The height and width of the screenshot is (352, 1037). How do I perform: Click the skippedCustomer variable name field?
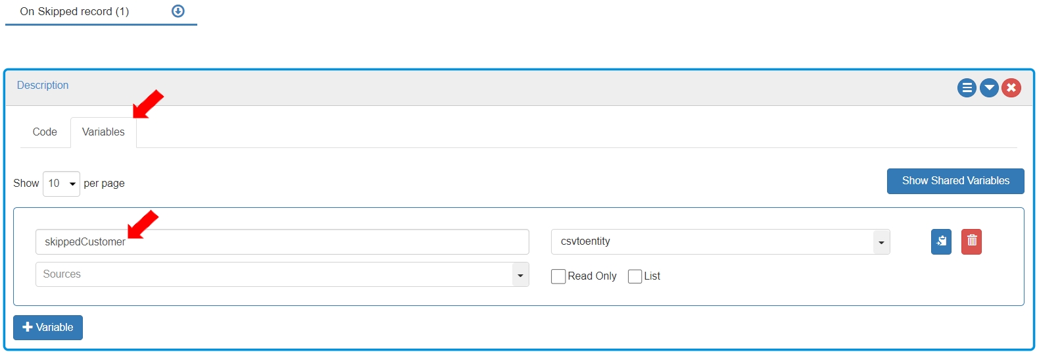(x=282, y=241)
